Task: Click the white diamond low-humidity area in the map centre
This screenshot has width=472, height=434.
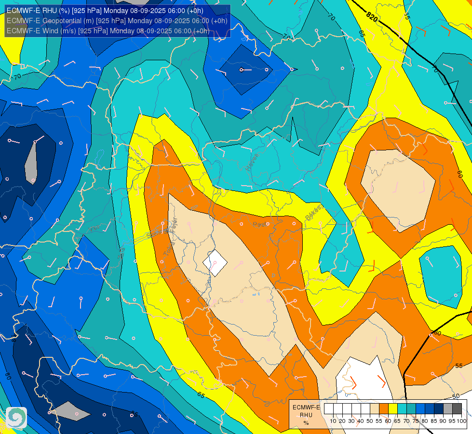Action: click(x=215, y=263)
